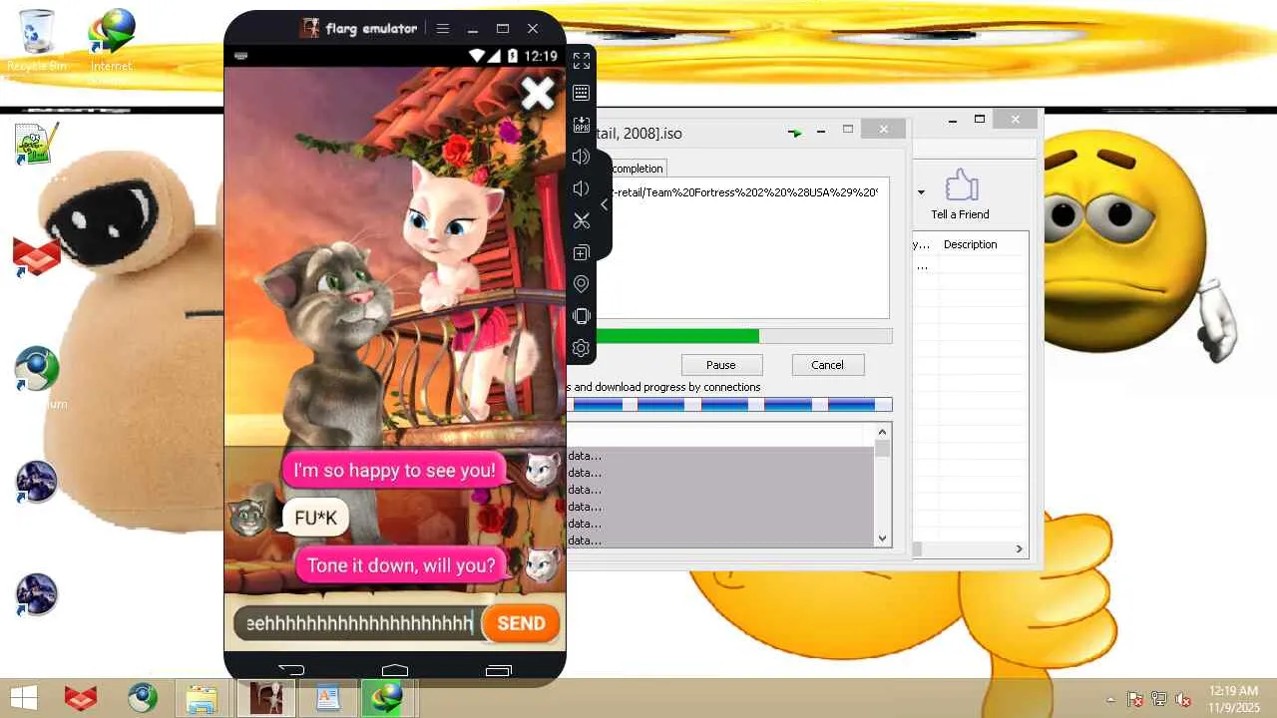Open the taskbar clock and date
The width and height of the screenshot is (1277, 718).
pos(1233,698)
